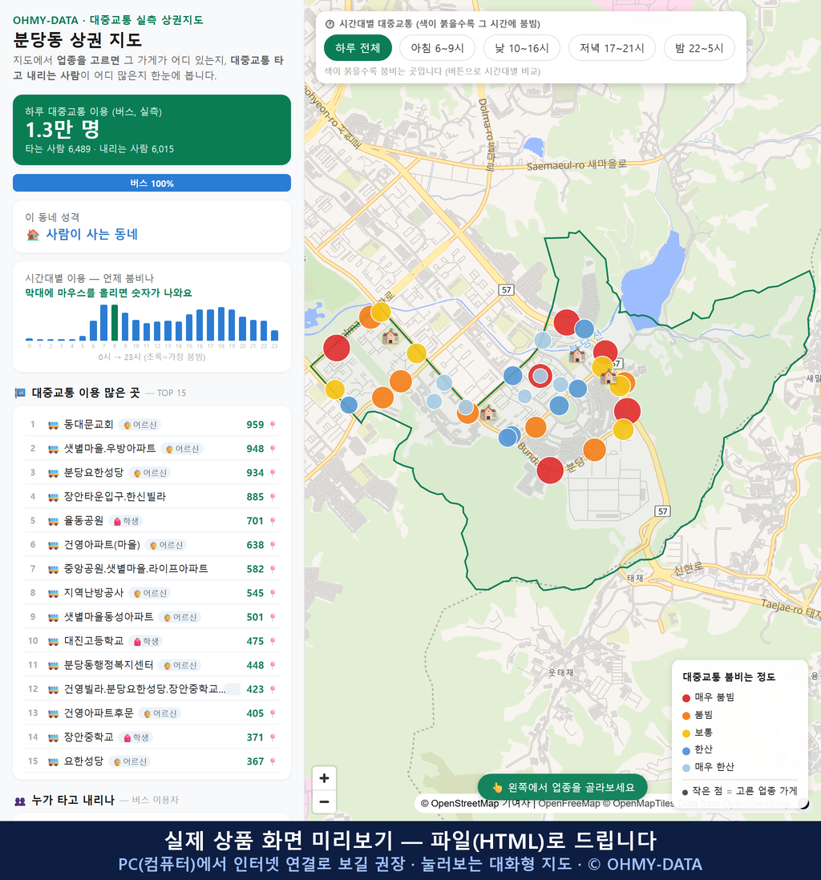821x880 pixels.
Task: Click the icon beside 대중교통 이용 많은 곳 heading
Action: [20, 393]
